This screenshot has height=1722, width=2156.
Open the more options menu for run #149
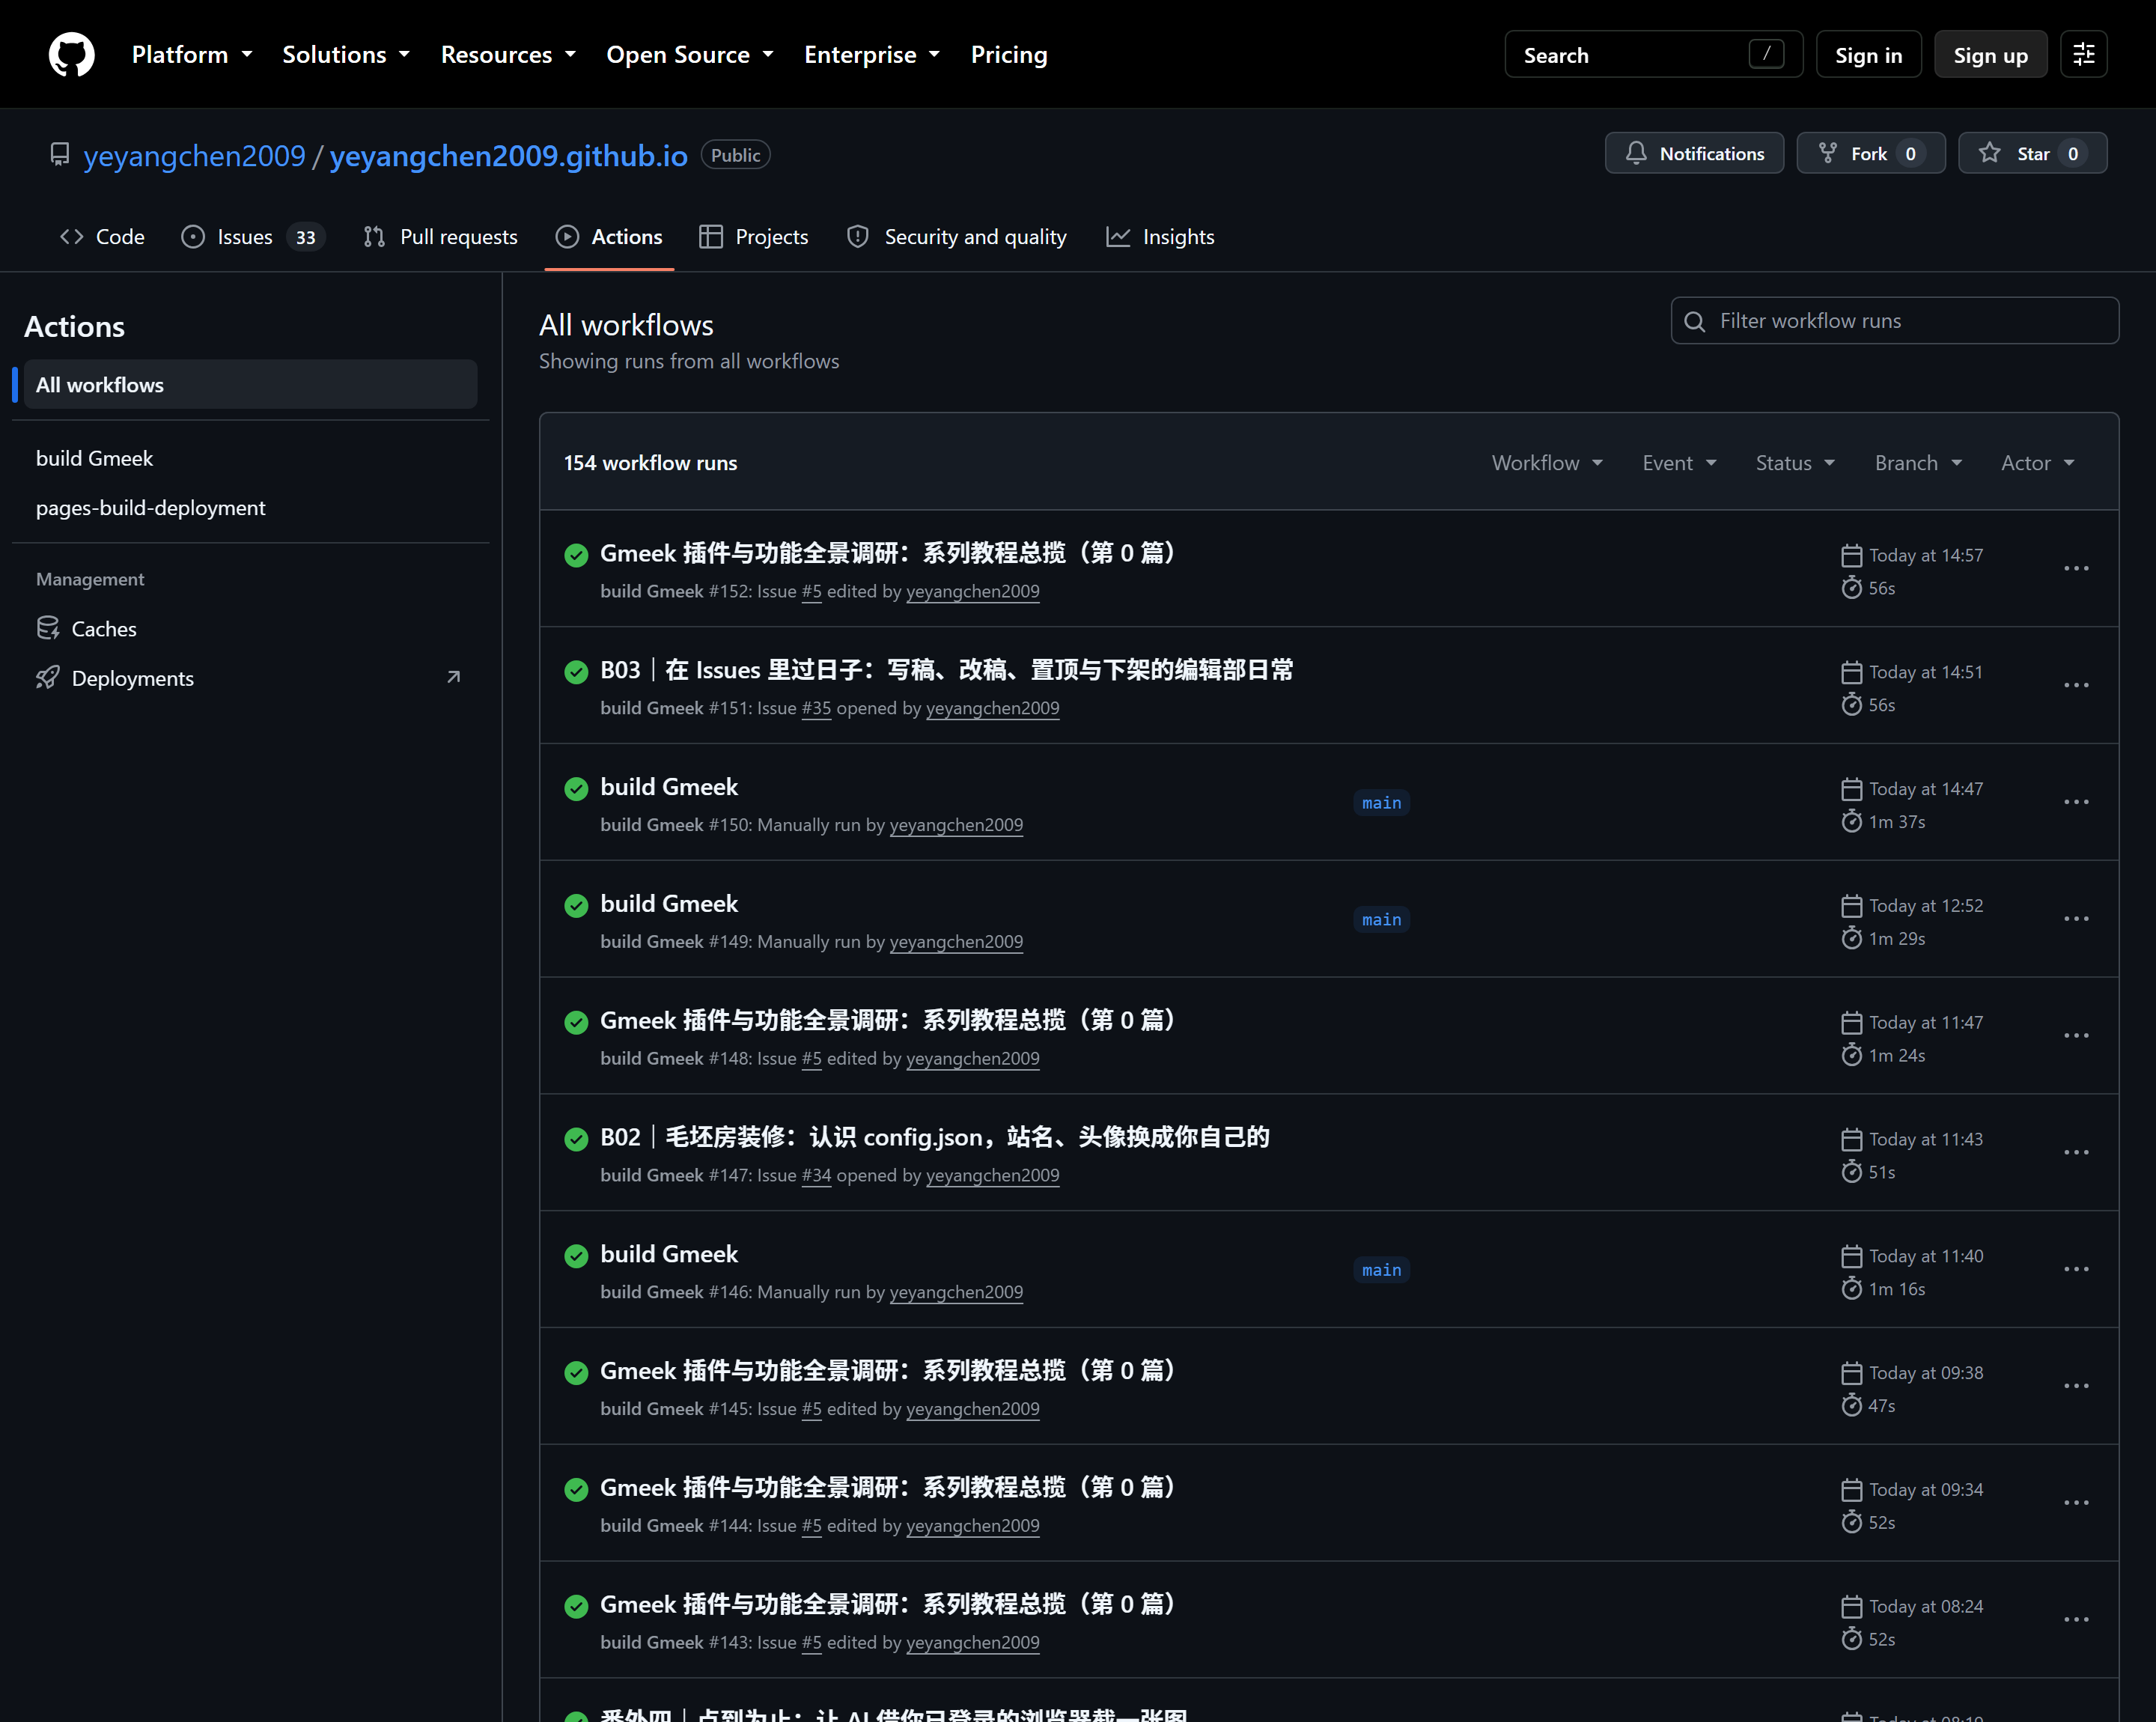click(2076, 919)
